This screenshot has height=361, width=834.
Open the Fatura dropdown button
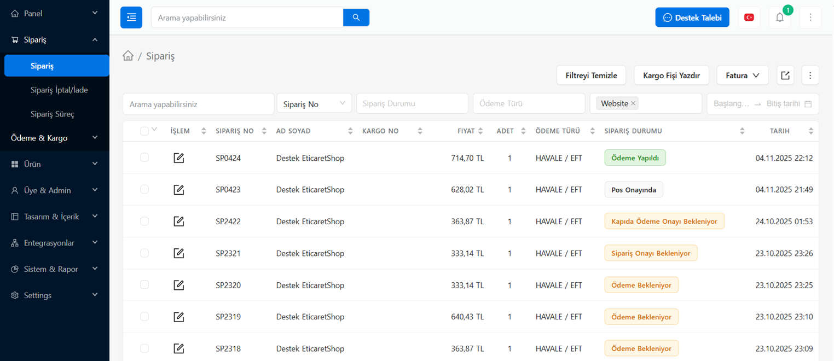pyautogui.click(x=743, y=75)
